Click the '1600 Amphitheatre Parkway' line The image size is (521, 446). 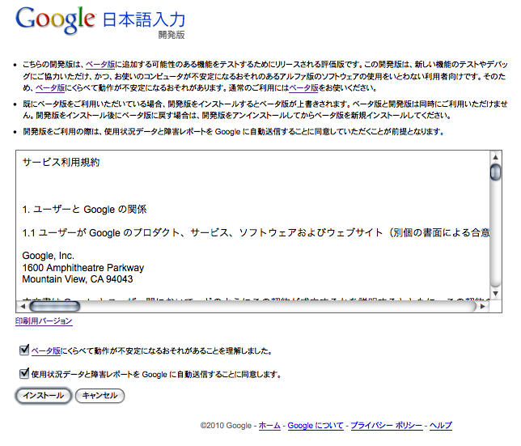coord(83,268)
